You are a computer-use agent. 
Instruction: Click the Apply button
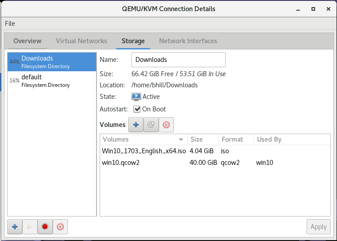tap(319, 227)
